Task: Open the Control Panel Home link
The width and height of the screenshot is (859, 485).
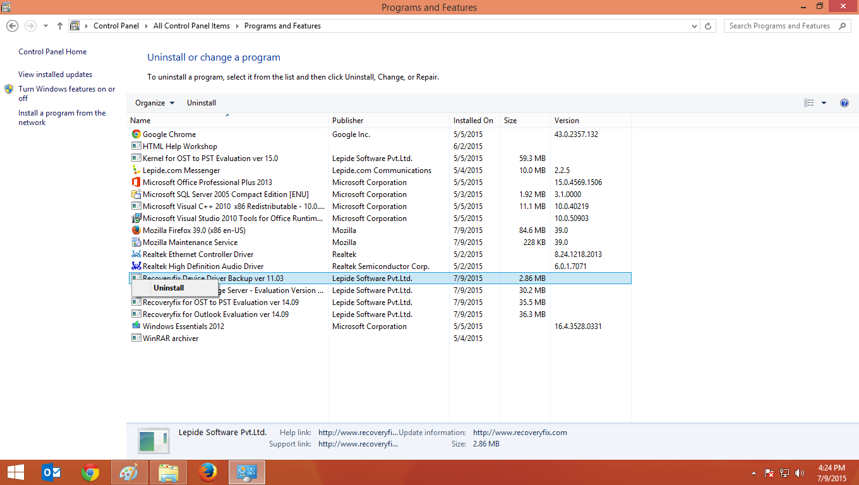Action: (x=52, y=52)
